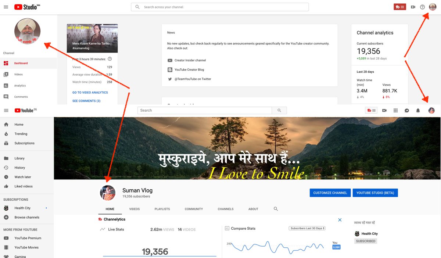
Task: Open the YouTube account avatar
Action: point(432,110)
